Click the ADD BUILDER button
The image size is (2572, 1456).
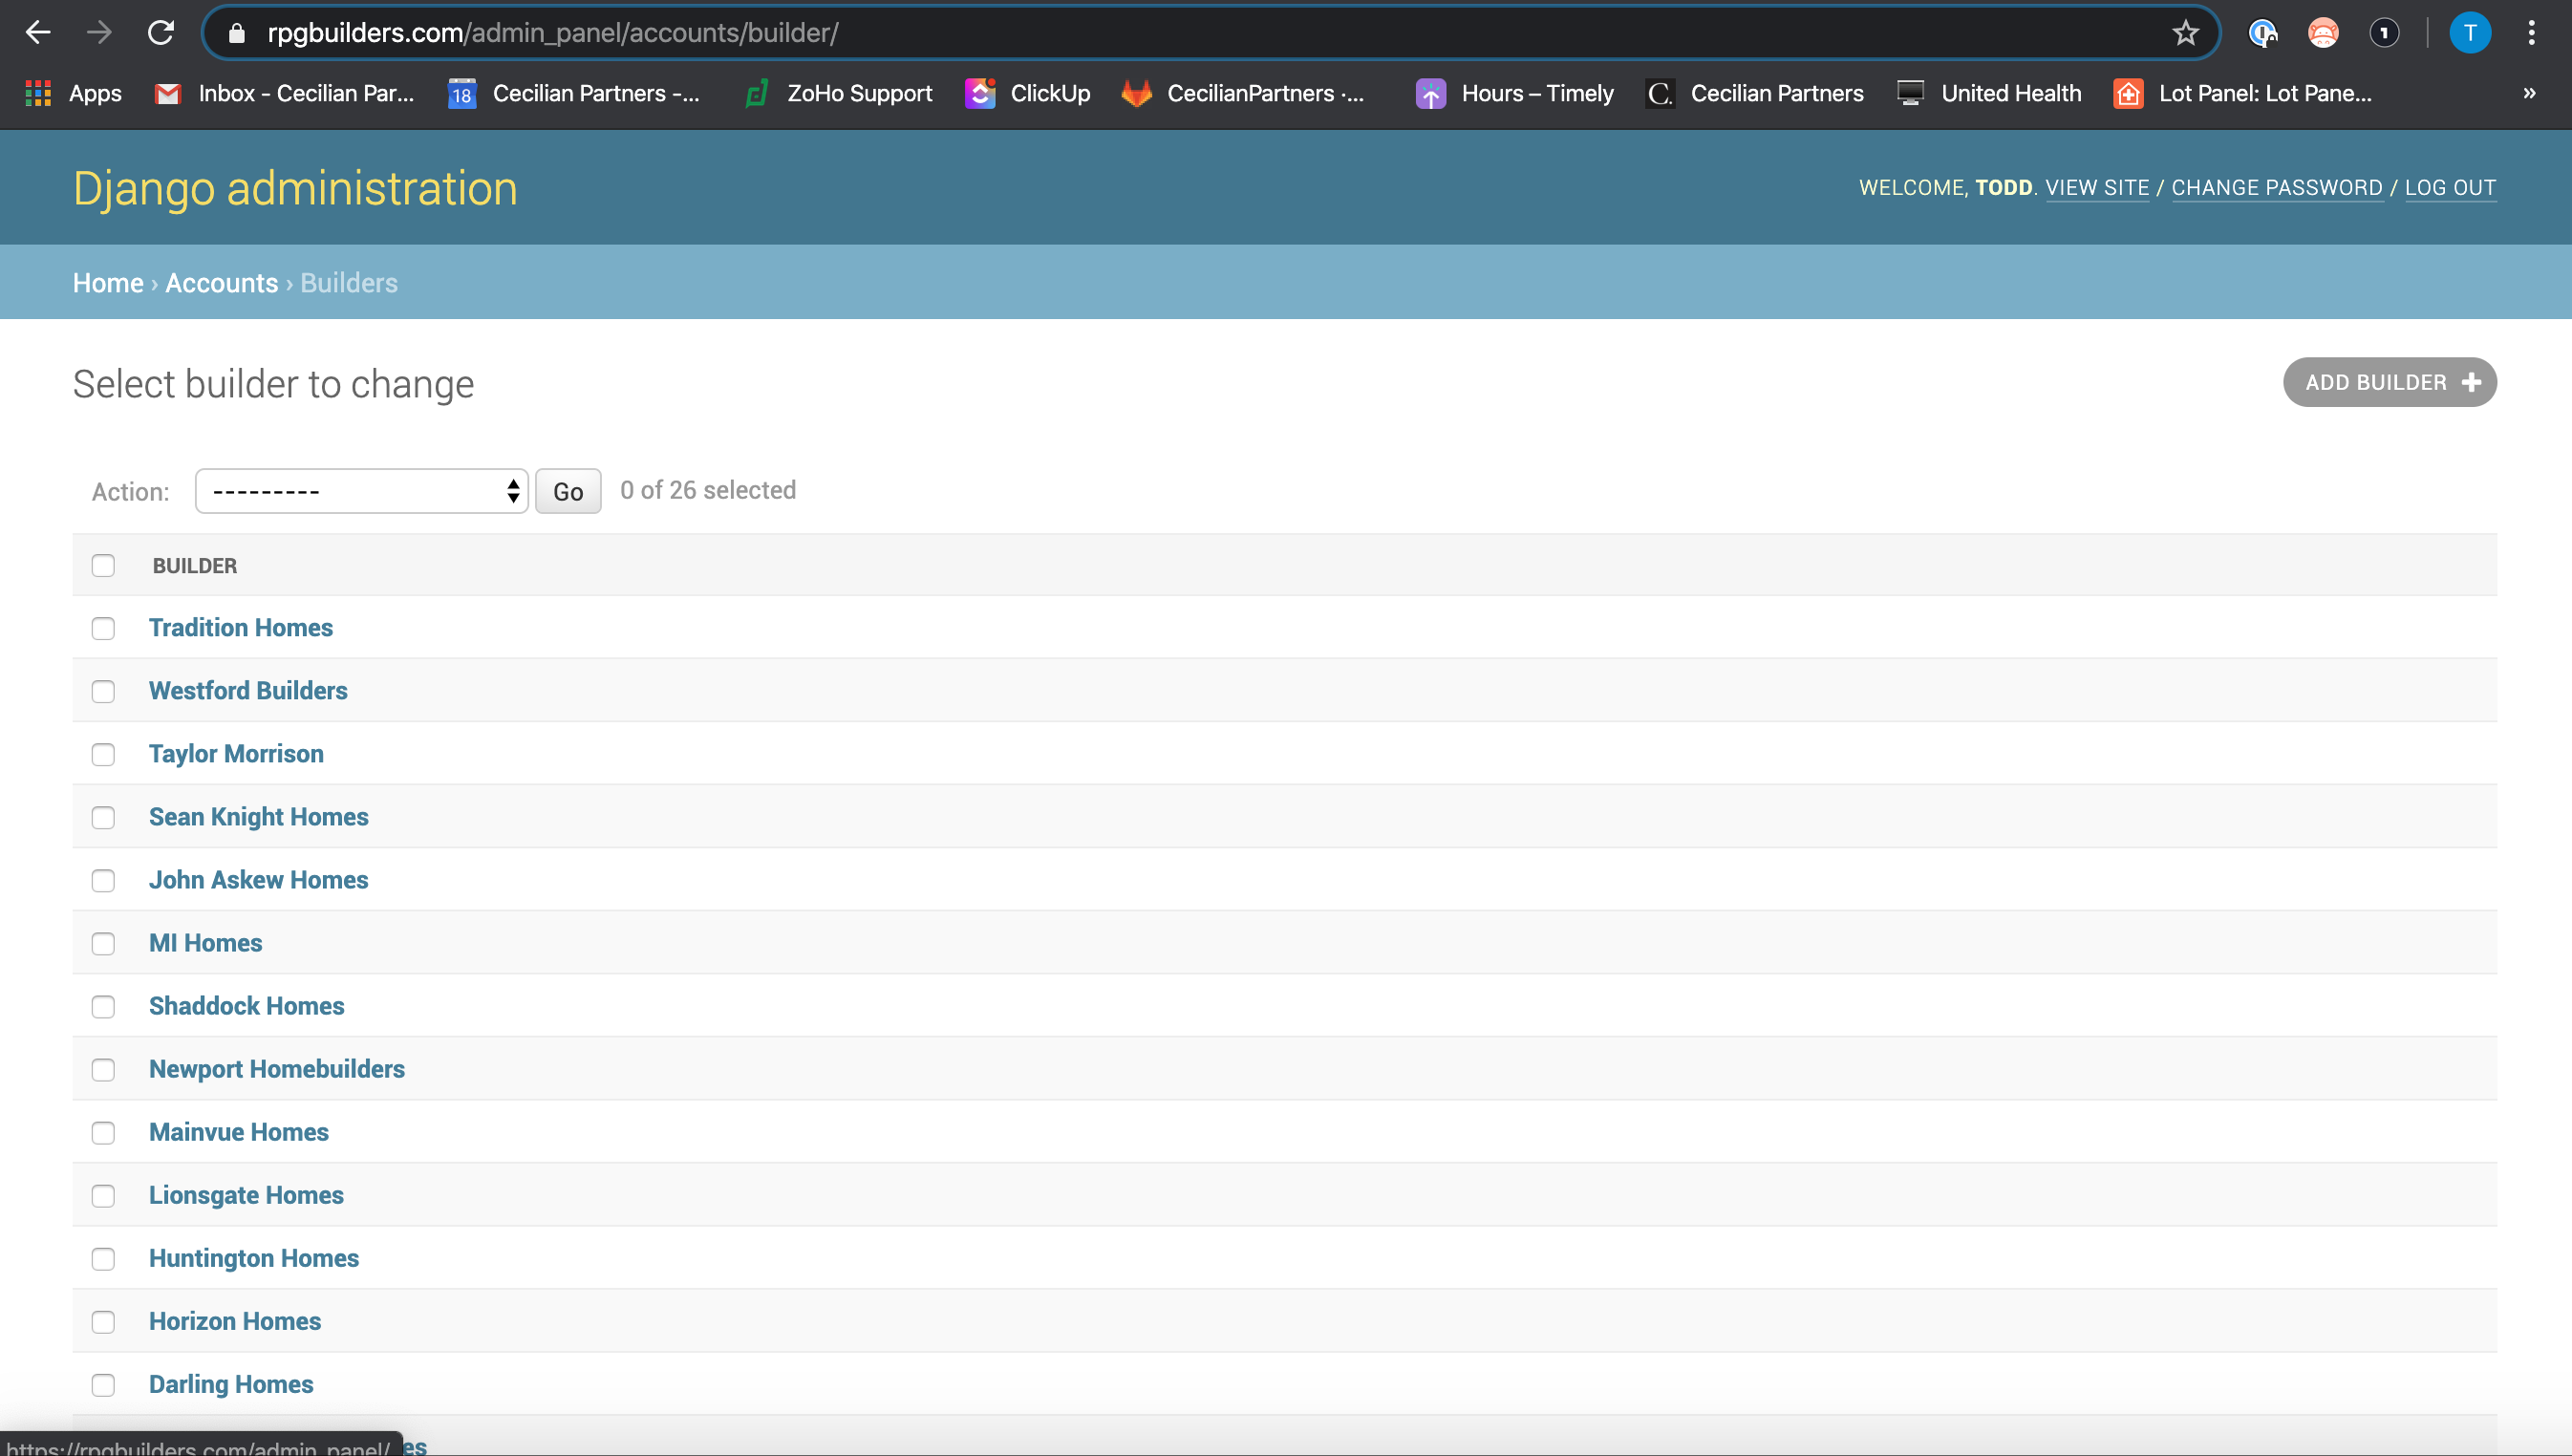tap(2389, 382)
